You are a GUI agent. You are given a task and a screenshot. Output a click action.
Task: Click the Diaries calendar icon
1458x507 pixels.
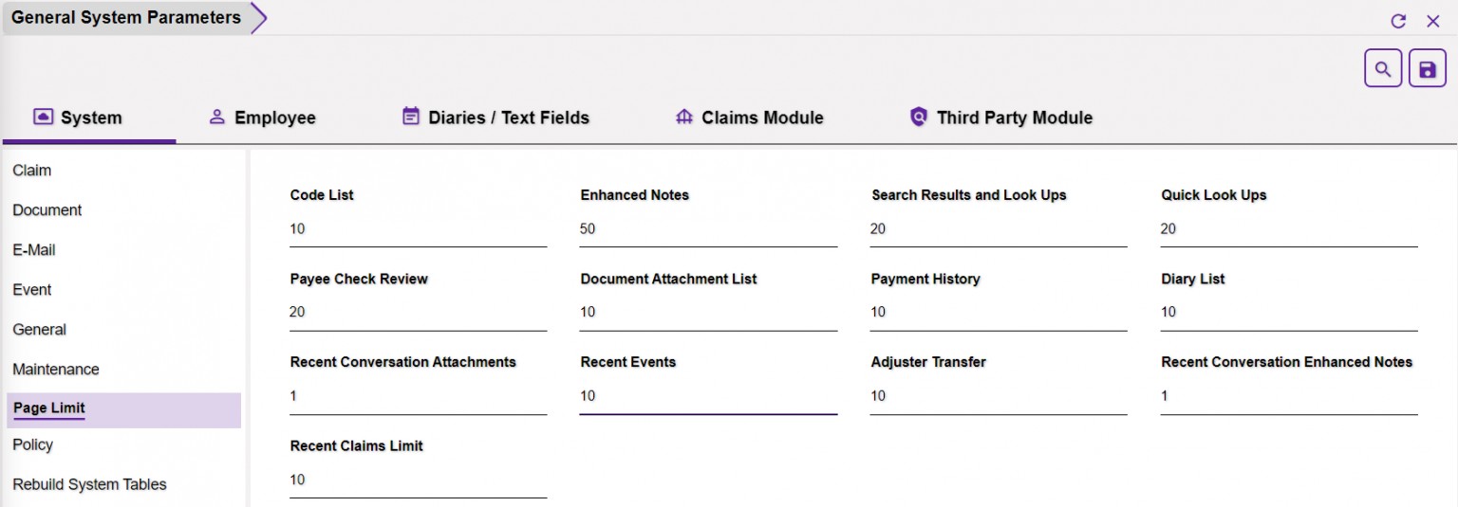click(x=411, y=117)
